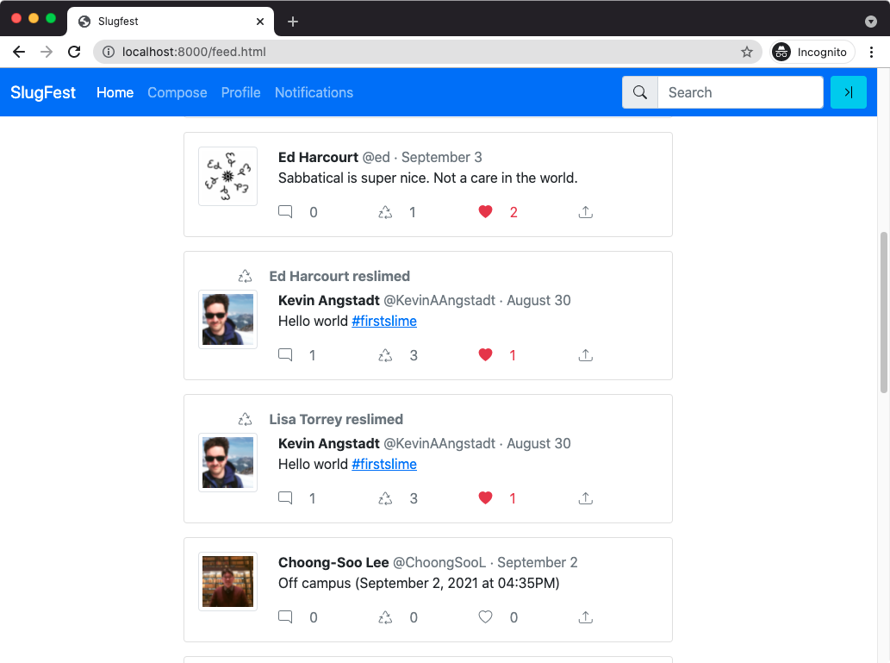Open replies on Ed Harcourt's sabbatical post
The height and width of the screenshot is (663, 890).
coord(285,211)
